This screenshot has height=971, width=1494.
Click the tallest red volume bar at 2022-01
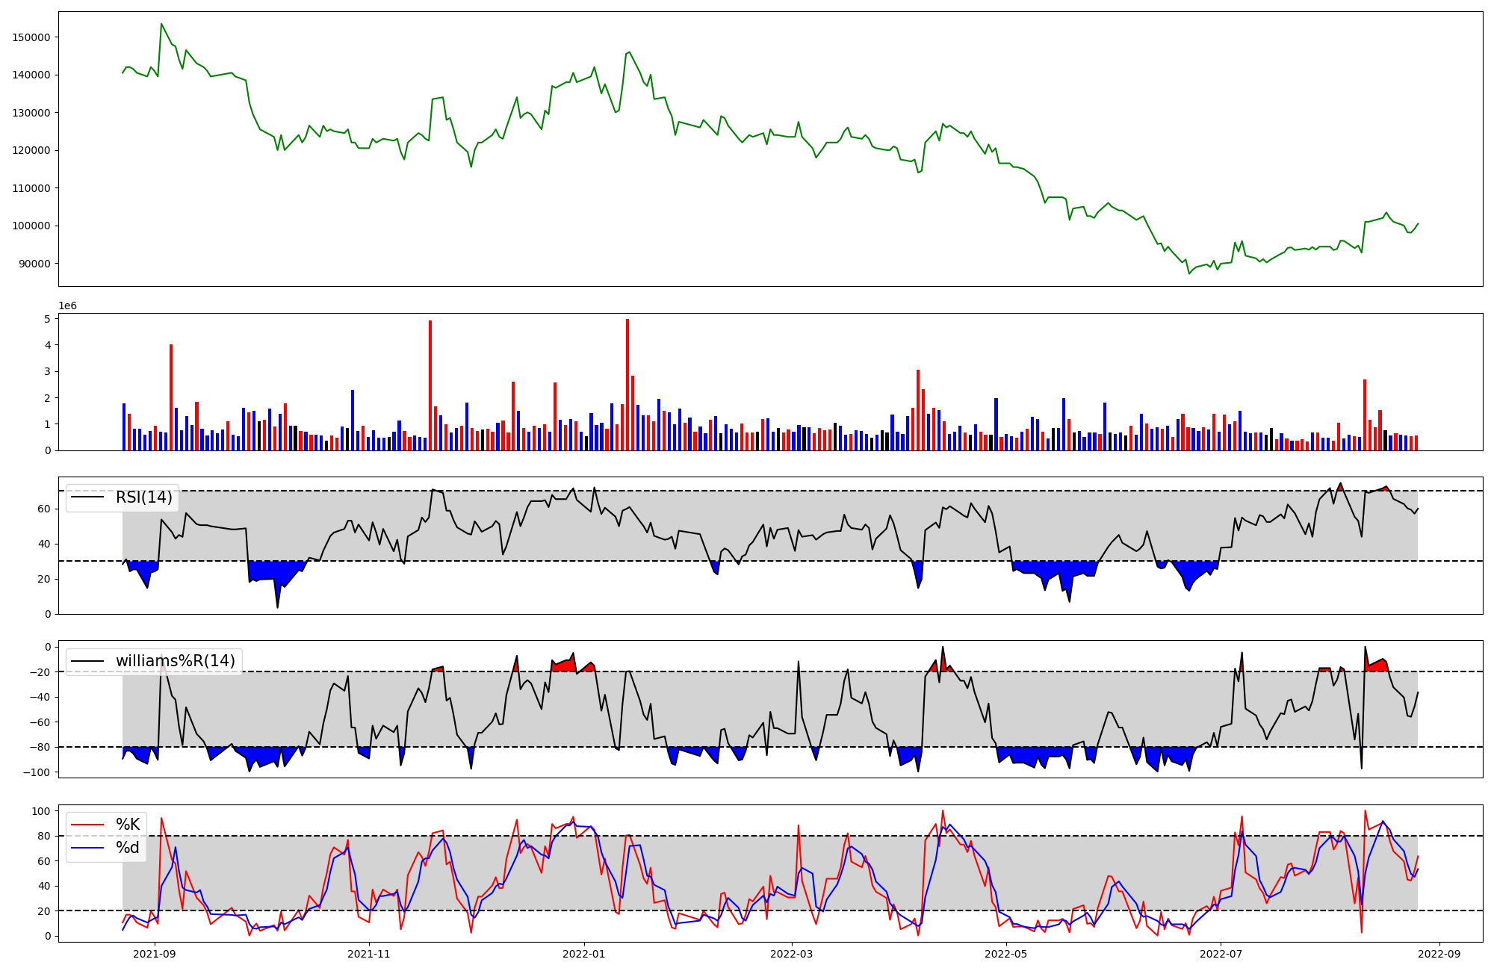click(627, 385)
